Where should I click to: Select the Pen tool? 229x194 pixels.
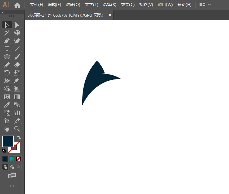point(7,41)
